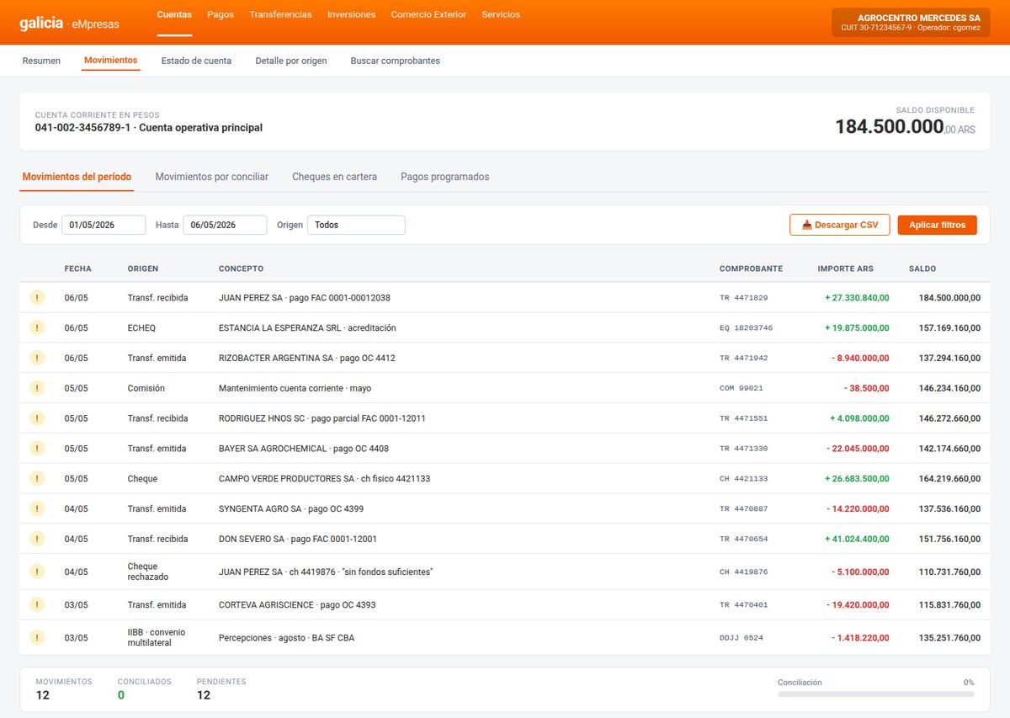Open the Buscar comprobantes sub-tab

click(396, 61)
